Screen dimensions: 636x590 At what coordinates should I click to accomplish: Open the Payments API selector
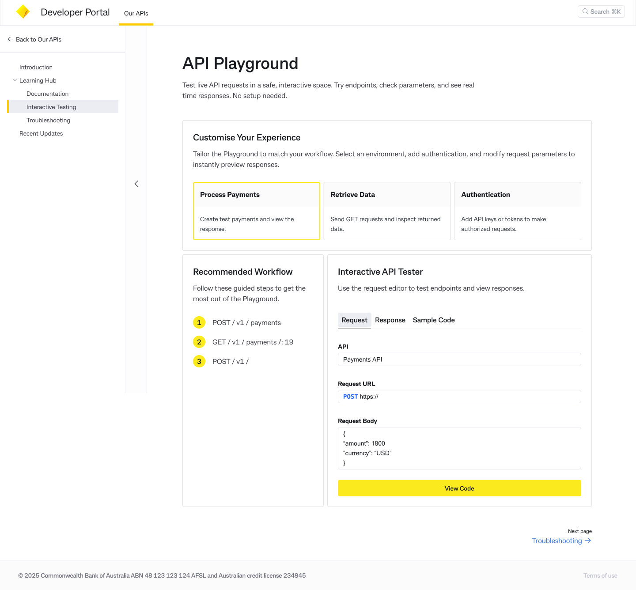coord(459,359)
